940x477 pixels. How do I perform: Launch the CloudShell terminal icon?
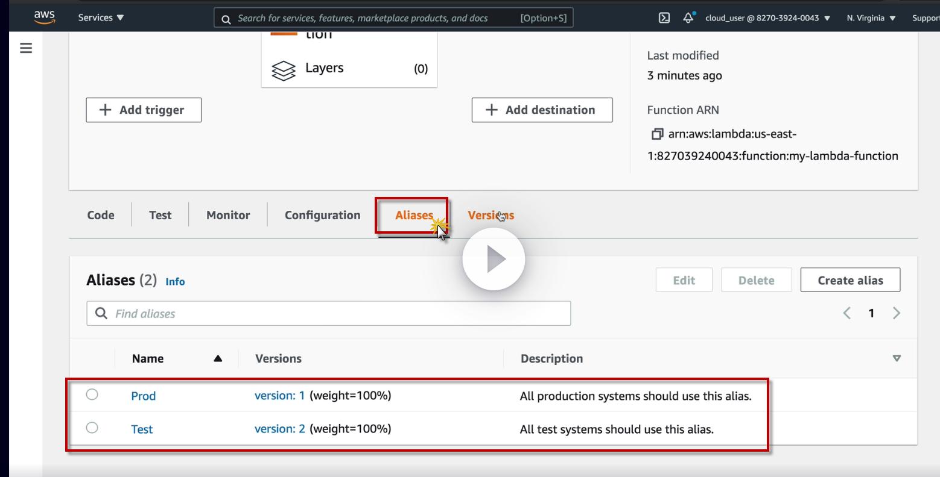pyautogui.click(x=664, y=18)
